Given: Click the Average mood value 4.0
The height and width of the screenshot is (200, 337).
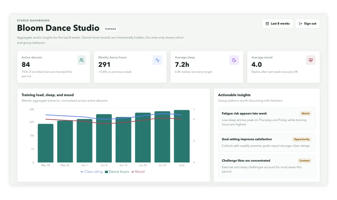Looking at the screenshot, I should [x=256, y=65].
